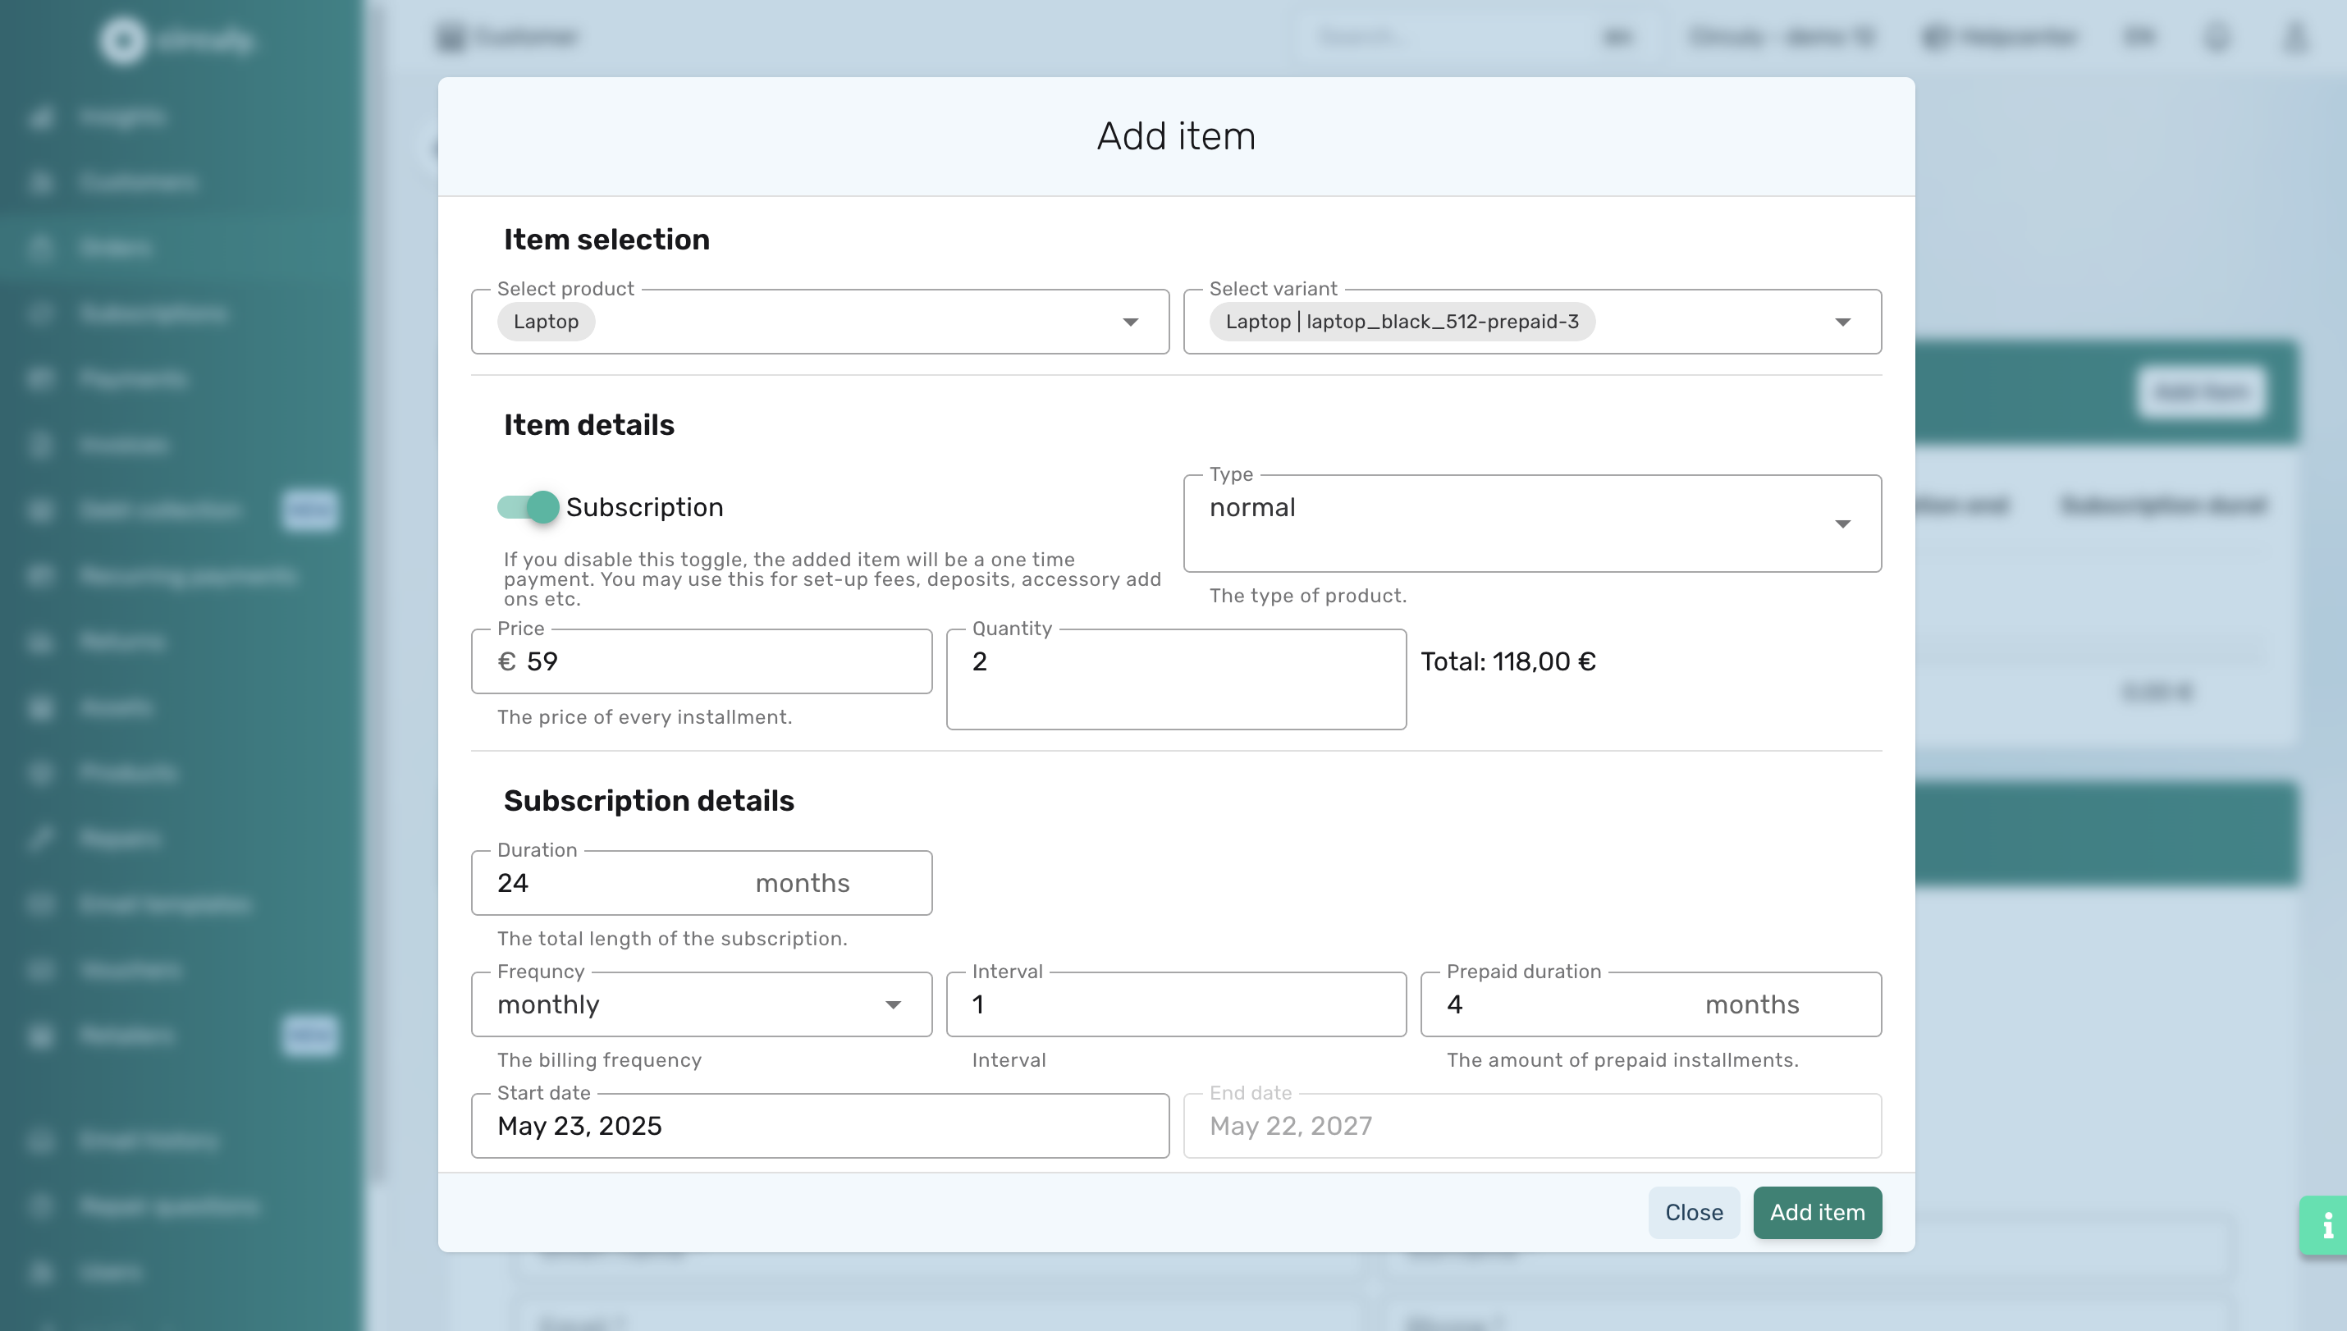
Task: Click the Prepaid duration field
Action: (x=1650, y=1004)
